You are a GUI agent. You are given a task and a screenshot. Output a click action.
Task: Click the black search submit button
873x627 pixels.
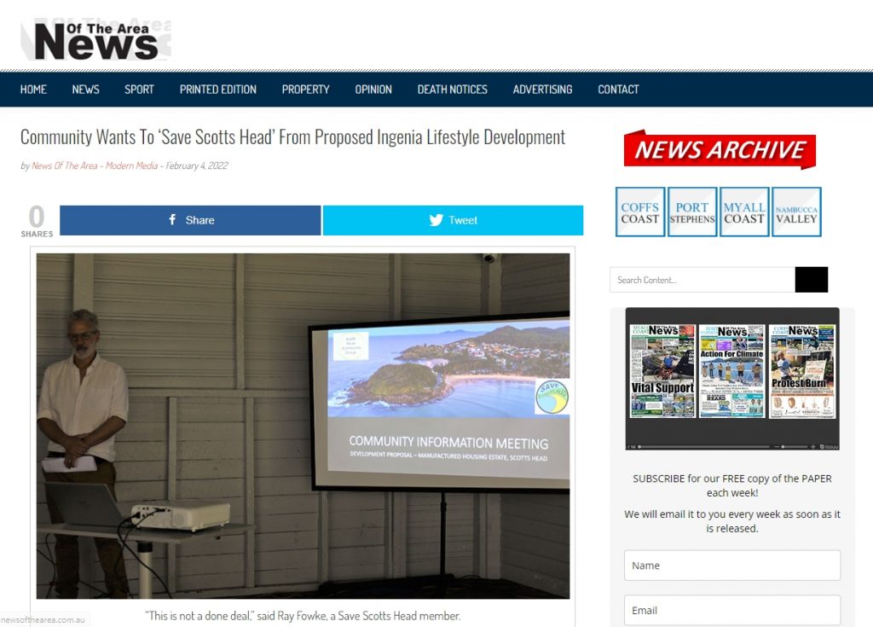tap(812, 280)
